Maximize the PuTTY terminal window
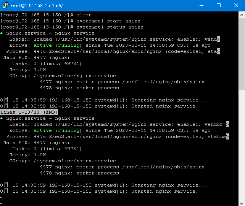 pyautogui.click(x=219, y=6)
